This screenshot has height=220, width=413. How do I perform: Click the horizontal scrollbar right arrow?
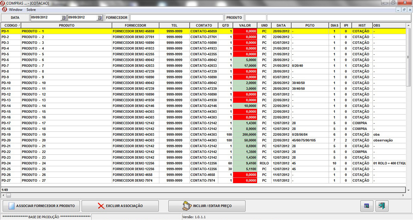tap(403, 195)
